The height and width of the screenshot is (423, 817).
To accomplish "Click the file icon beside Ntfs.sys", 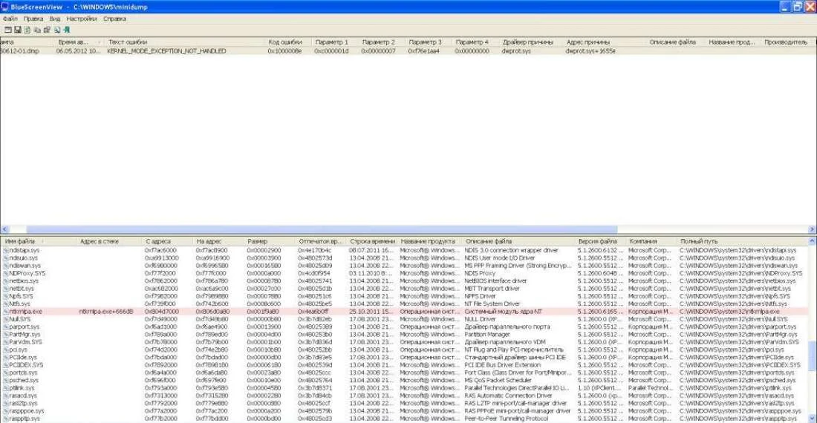I will coord(6,304).
